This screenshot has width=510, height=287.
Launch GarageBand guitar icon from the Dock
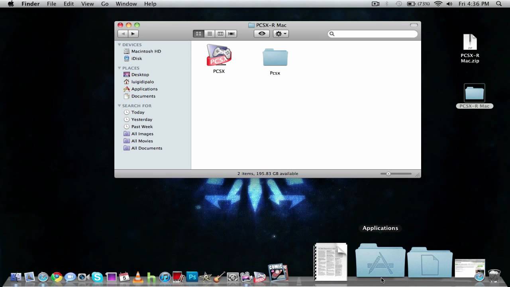coord(219,277)
